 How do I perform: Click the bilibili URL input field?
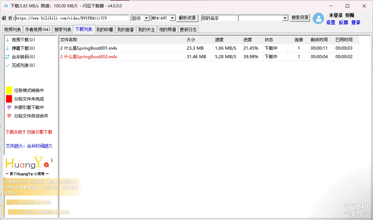pyautogui.click(x=72, y=18)
